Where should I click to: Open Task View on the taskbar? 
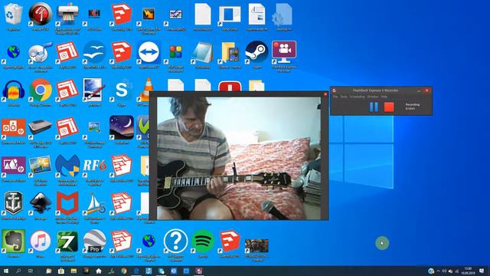(x=31, y=271)
